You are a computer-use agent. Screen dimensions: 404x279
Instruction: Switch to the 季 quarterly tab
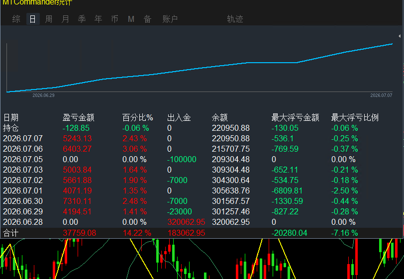[82, 19]
